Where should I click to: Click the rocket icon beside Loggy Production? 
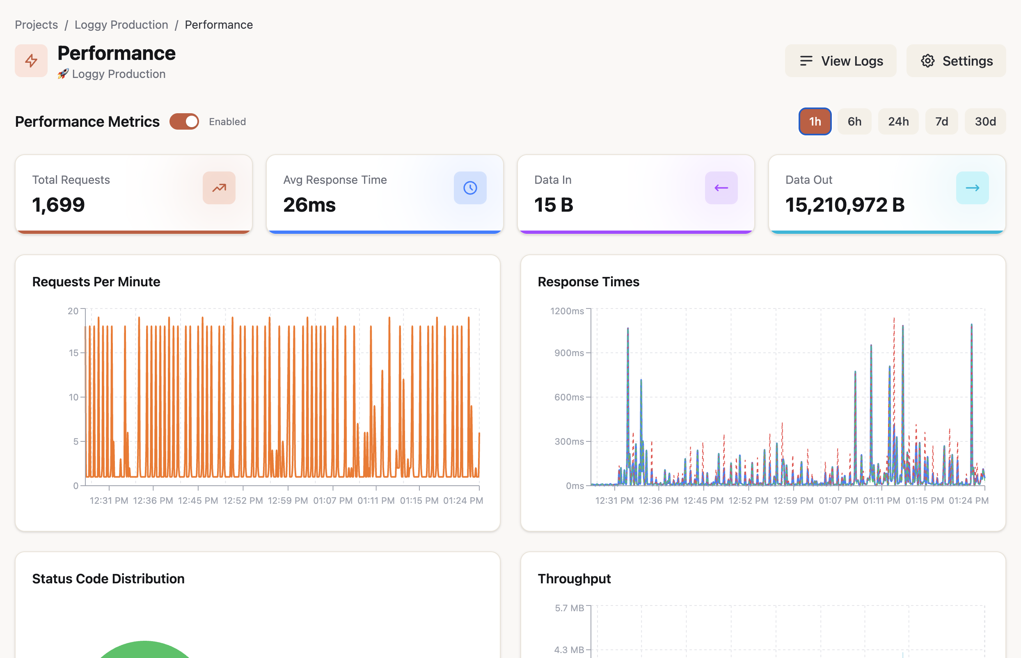click(63, 74)
